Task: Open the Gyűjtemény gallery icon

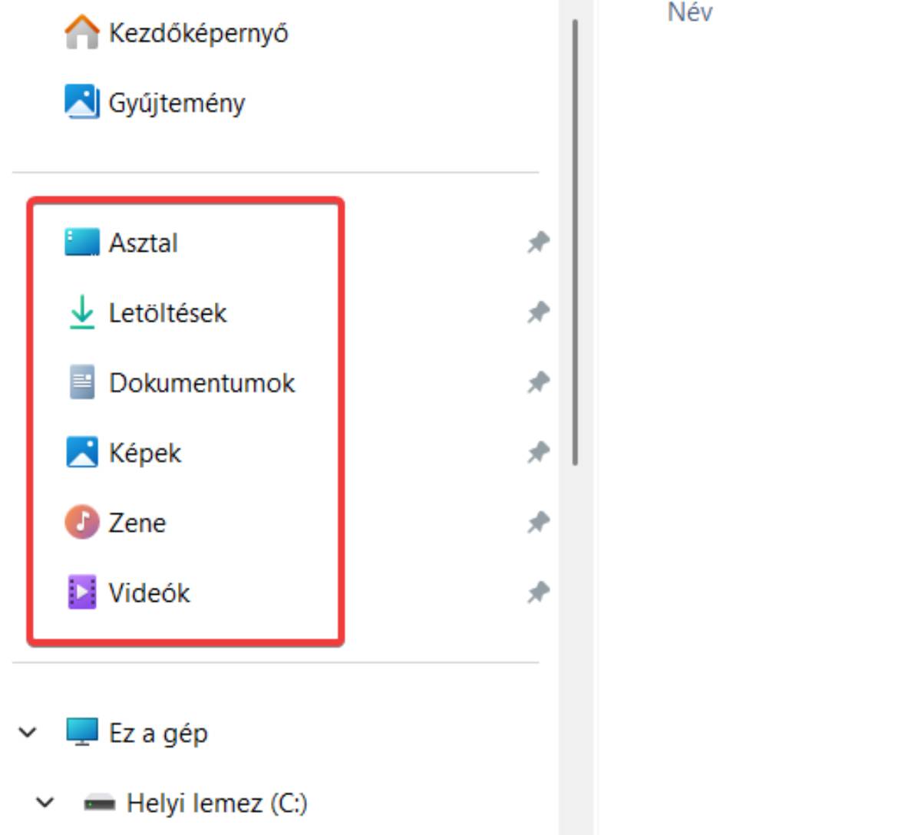Action: (x=81, y=102)
